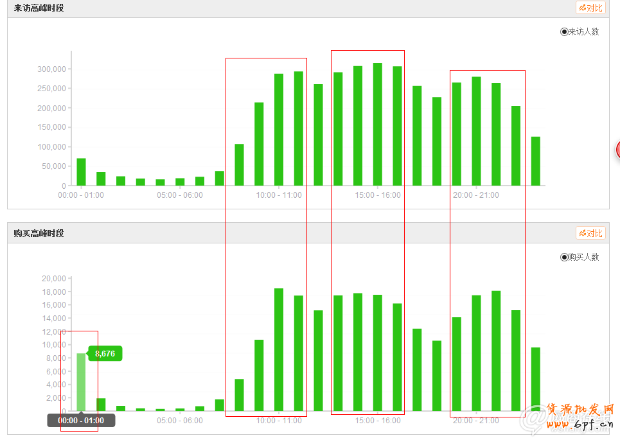Click the 购买高峰时段 panel title
Screen dimensions: 620x438
(39, 233)
